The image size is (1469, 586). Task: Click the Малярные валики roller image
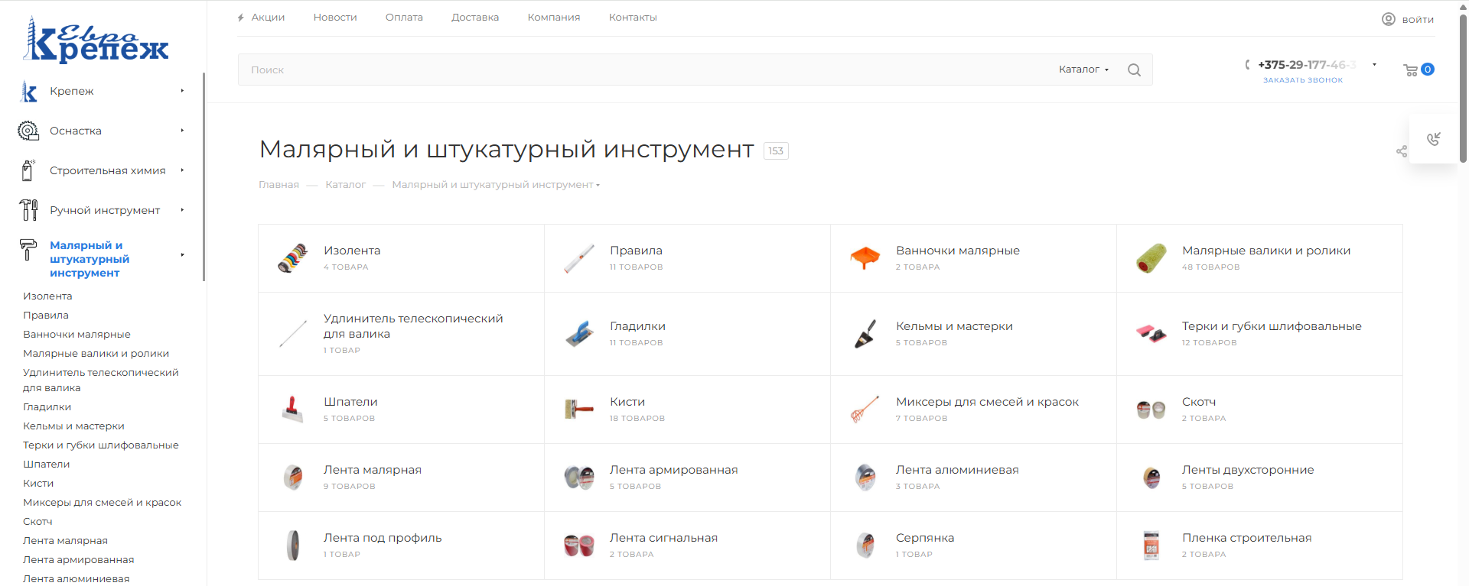(x=1151, y=258)
